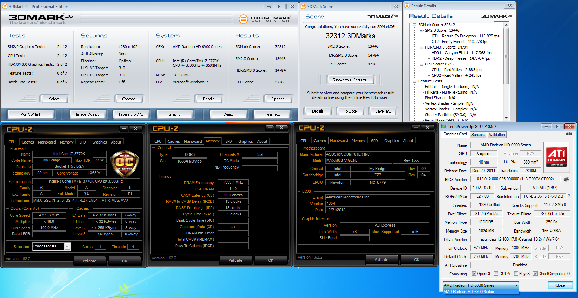
Task: Click Submit Your Results... button
Action: tap(351, 80)
